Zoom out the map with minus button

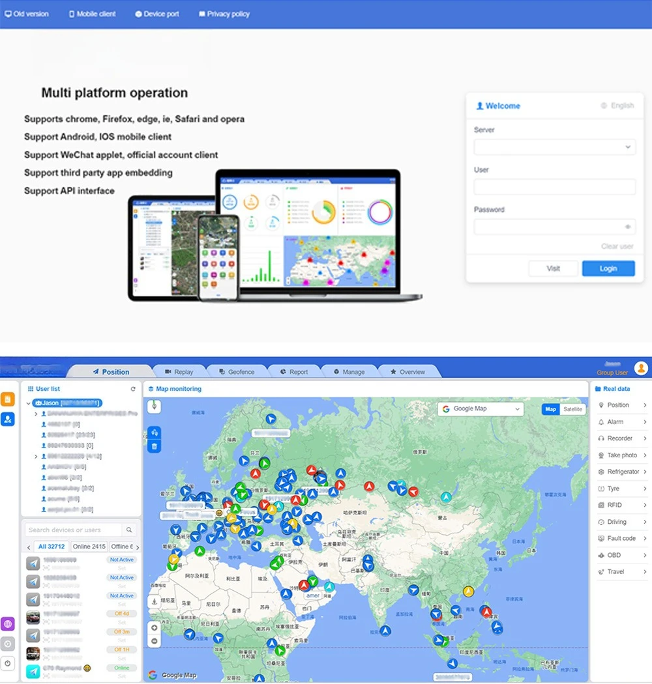155,641
